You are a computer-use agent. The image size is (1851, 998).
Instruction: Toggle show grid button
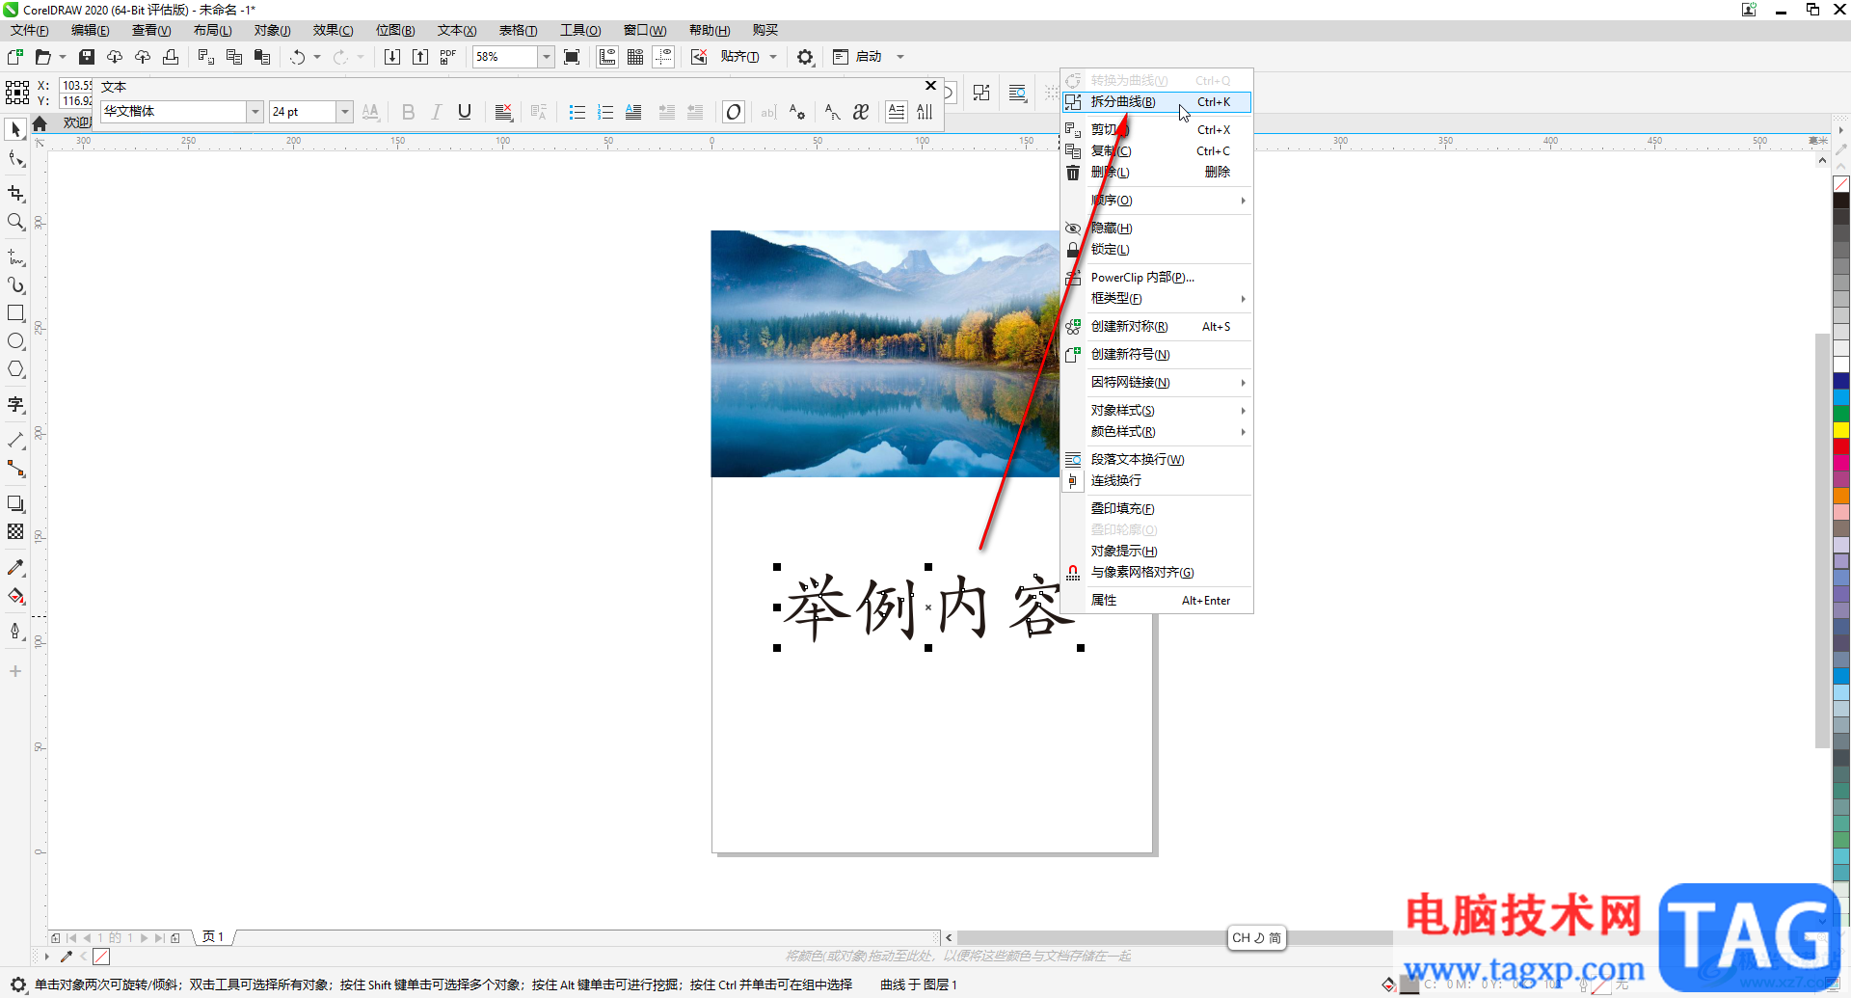635,57
